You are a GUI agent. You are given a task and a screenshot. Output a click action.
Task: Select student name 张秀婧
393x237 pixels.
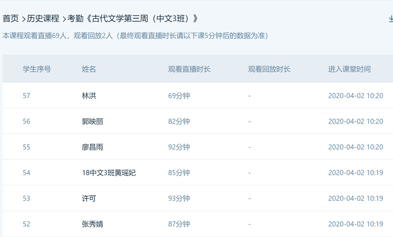click(x=92, y=224)
